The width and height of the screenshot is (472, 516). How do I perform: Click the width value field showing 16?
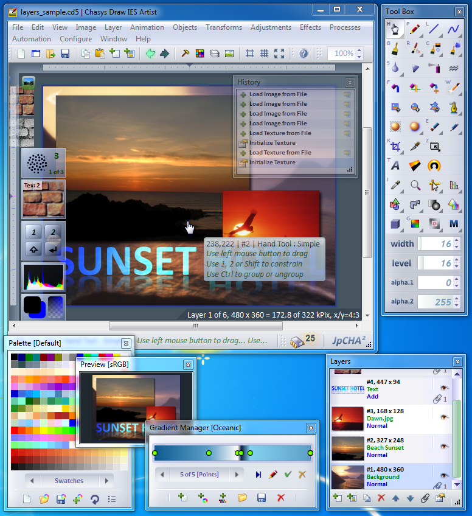tap(436, 244)
